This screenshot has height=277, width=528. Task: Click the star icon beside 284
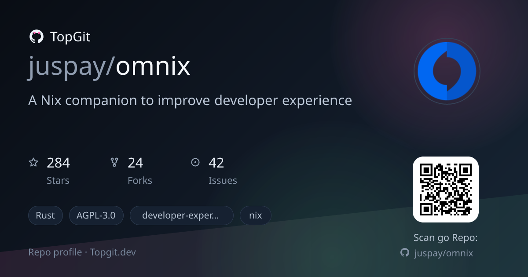point(33,163)
